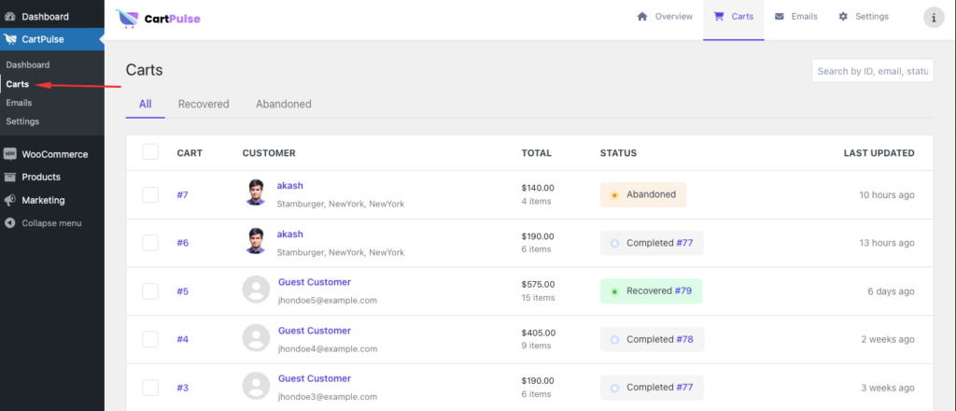Click the CartPulse cart icon in sidebar
This screenshot has height=411, width=956.
click(x=9, y=39)
